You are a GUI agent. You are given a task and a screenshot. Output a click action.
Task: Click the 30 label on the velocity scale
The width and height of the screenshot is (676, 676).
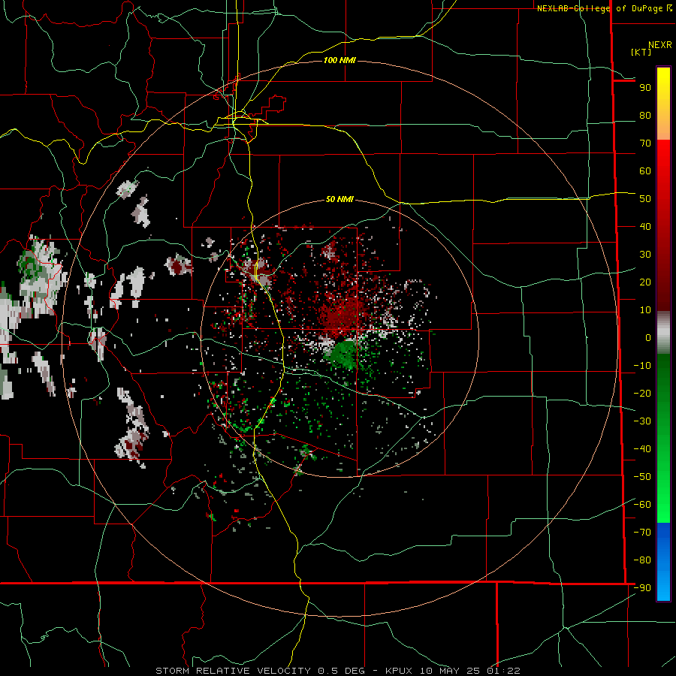pyautogui.click(x=645, y=255)
